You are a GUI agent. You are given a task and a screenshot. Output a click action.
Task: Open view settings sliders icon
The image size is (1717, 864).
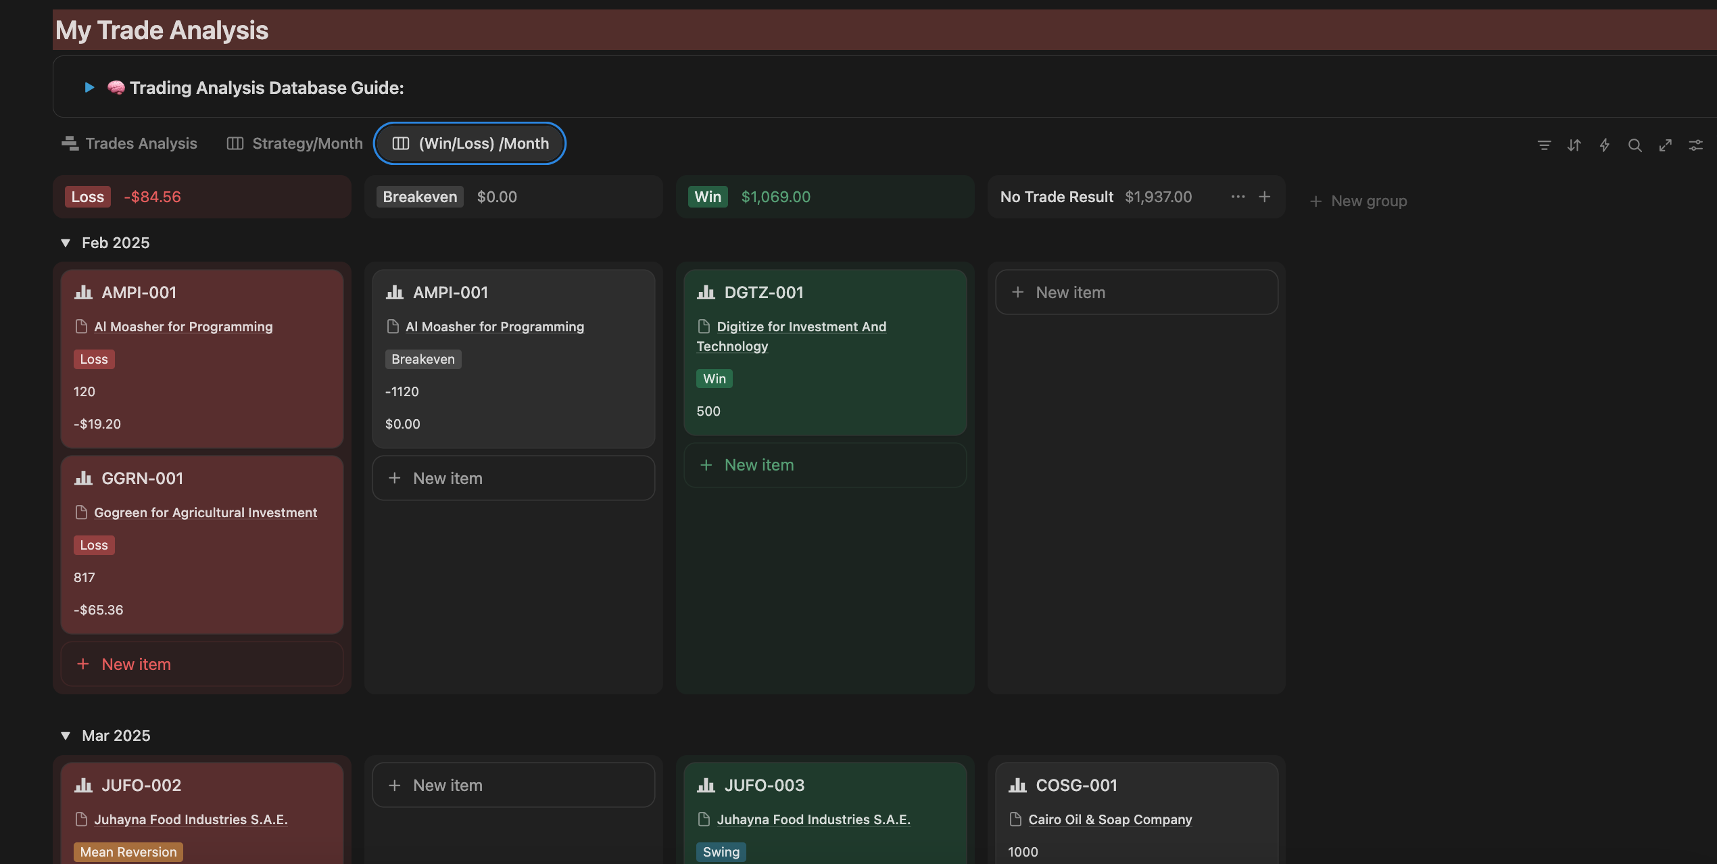coord(1696,145)
